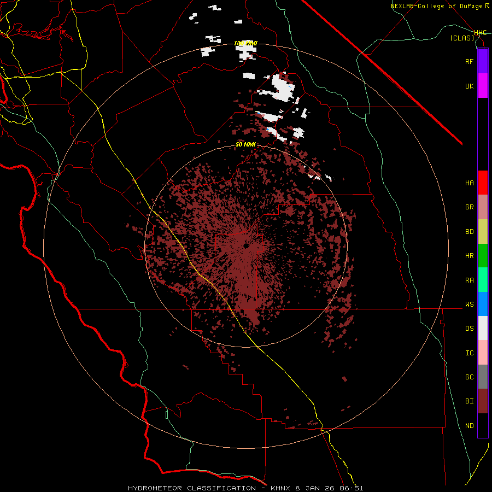Click the HR green legend color block

click(483, 256)
